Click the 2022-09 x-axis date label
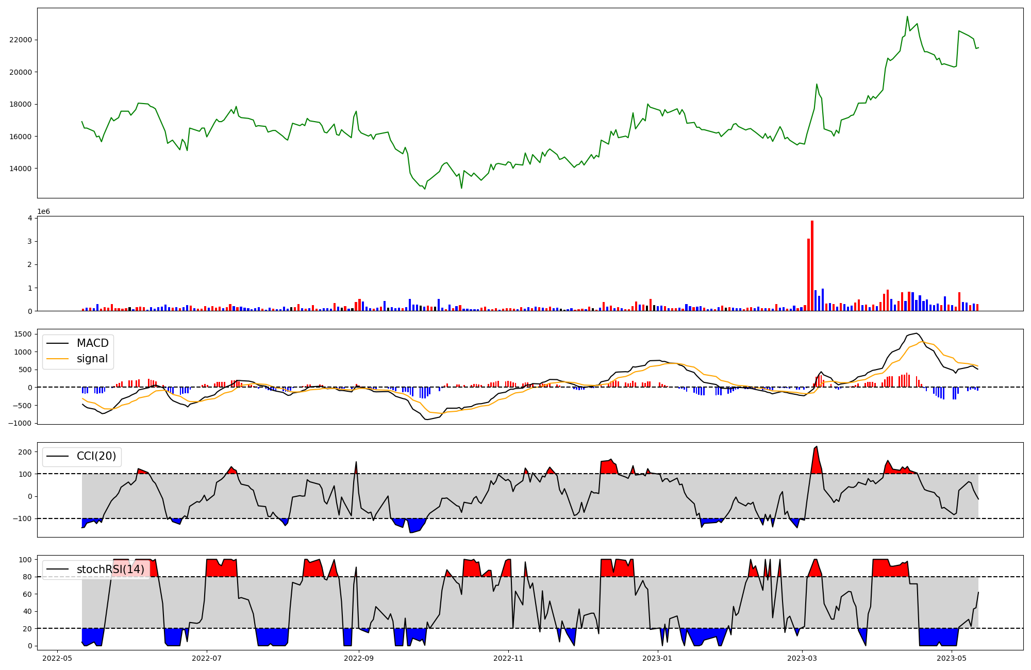Viewport: 1031px width, 670px height. click(359, 658)
